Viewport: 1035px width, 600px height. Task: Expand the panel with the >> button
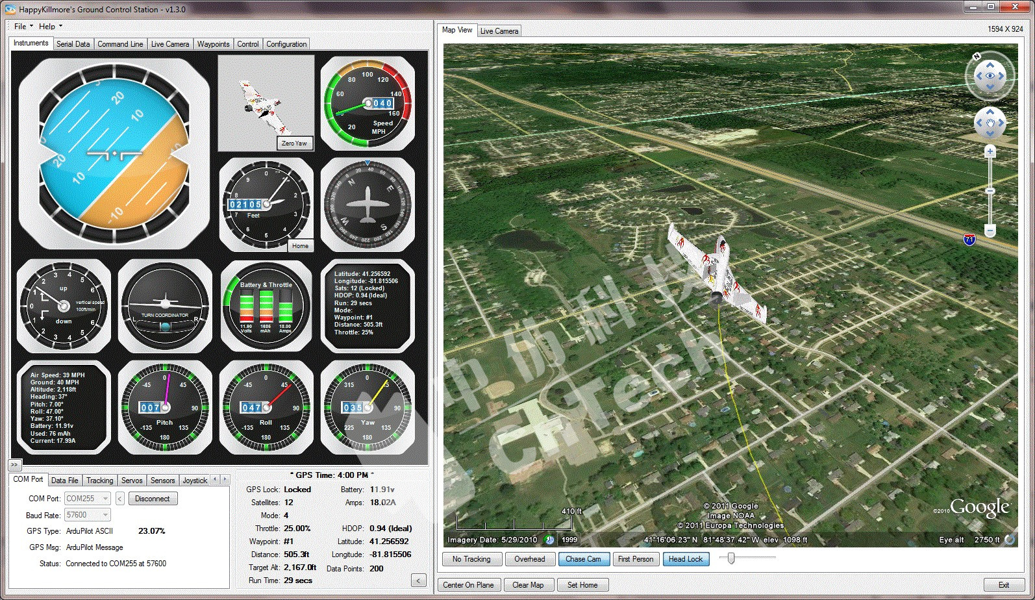click(14, 465)
